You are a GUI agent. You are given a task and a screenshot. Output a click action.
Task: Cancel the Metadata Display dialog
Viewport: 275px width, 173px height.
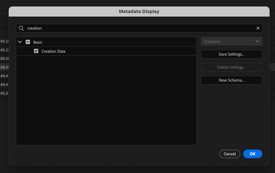[x=229, y=154]
